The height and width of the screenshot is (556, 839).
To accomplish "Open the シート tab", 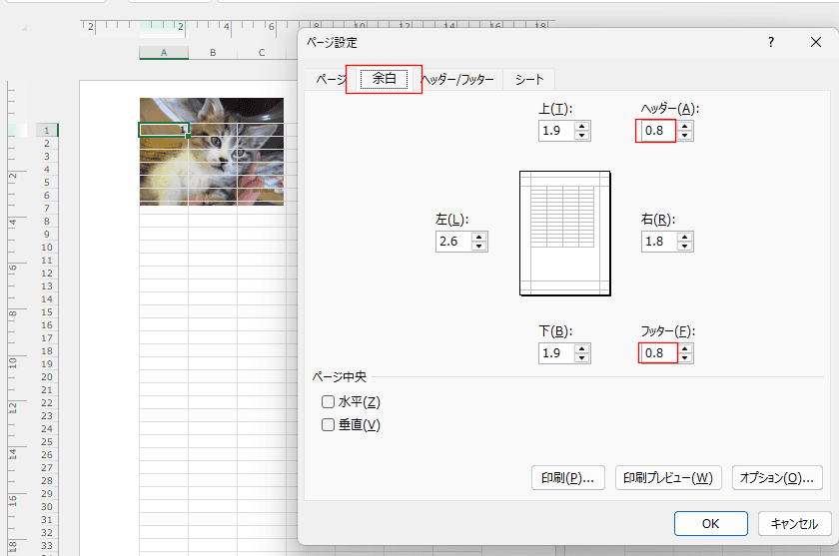I will (528, 80).
